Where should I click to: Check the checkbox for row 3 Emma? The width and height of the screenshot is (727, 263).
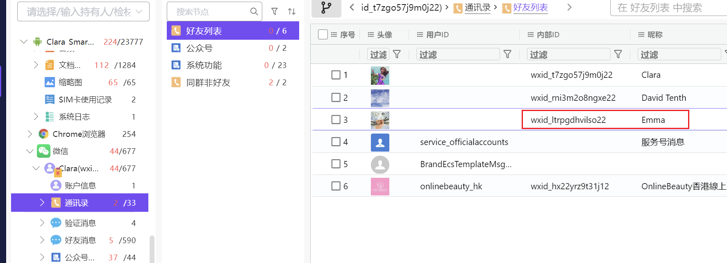(x=336, y=120)
